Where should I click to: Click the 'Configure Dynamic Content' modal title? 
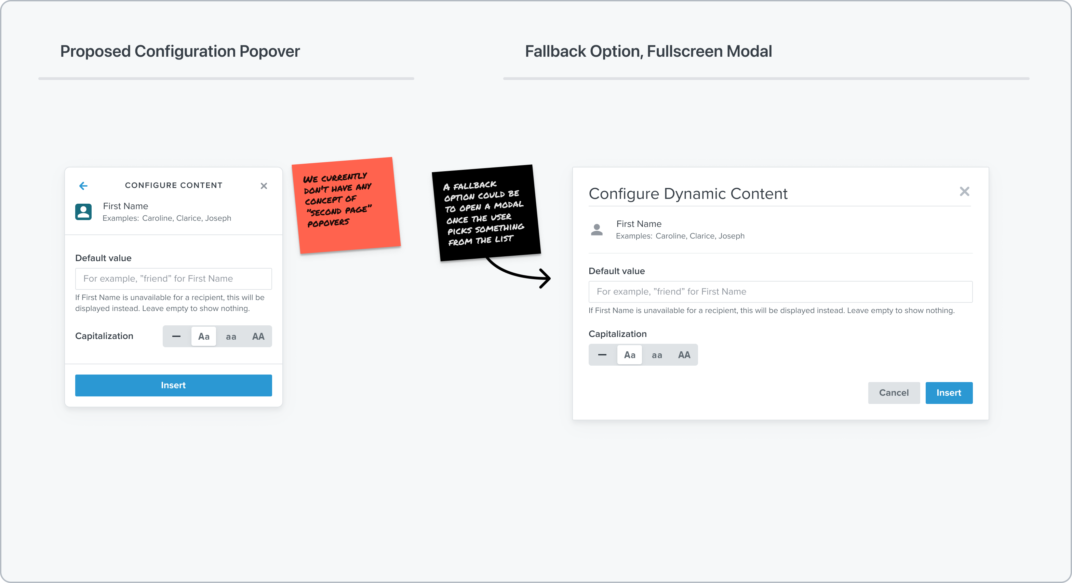click(688, 193)
